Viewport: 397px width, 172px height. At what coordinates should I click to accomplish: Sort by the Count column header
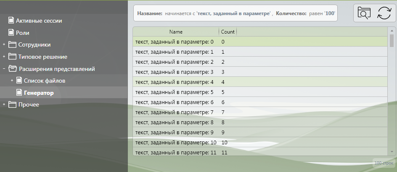pos(228,32)
